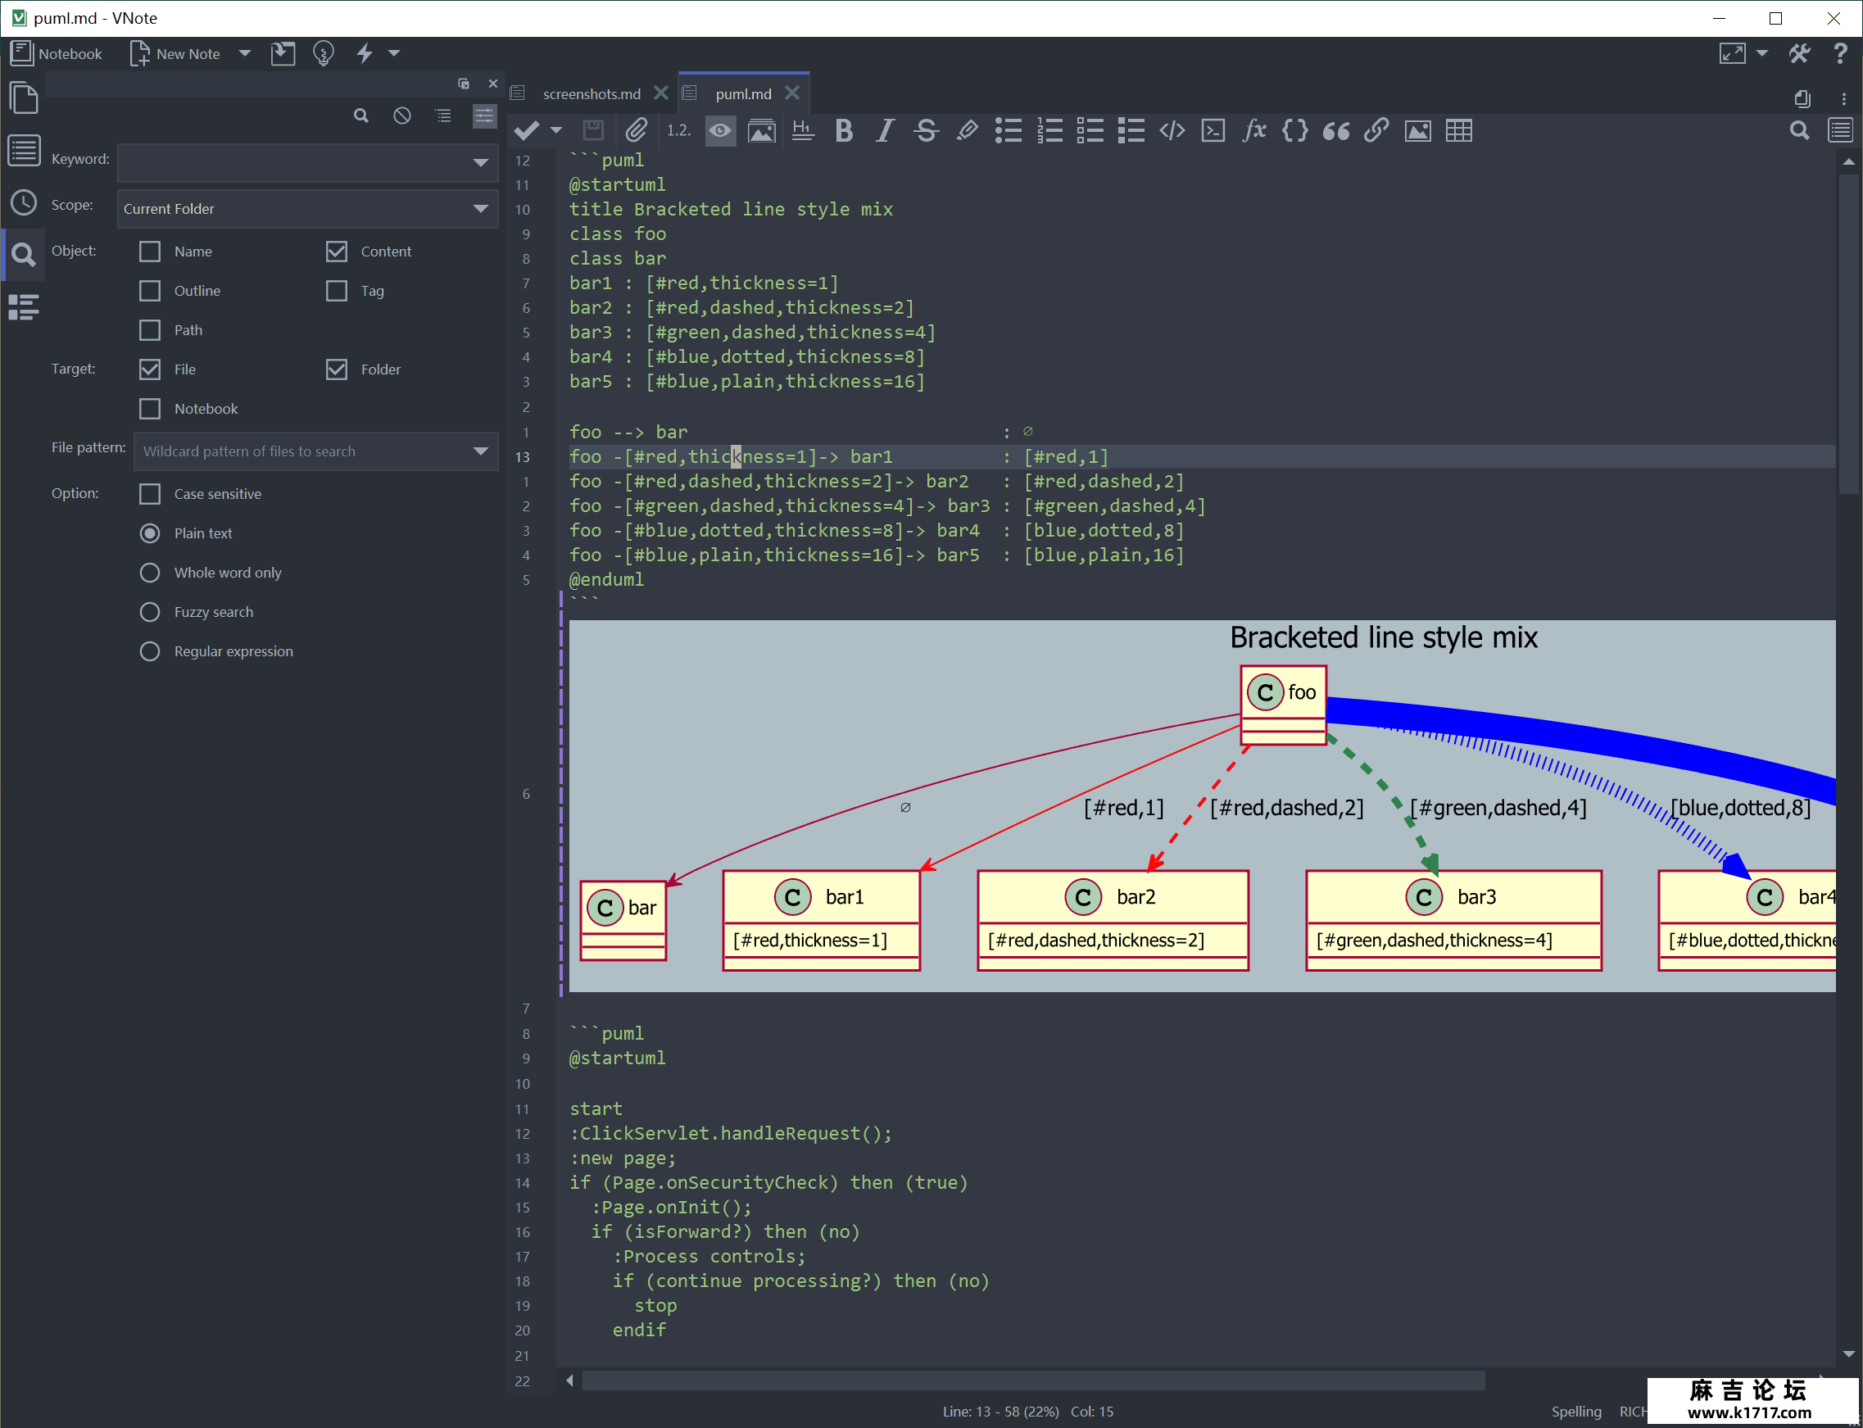Toggle bold formatting

click(844, 131)
